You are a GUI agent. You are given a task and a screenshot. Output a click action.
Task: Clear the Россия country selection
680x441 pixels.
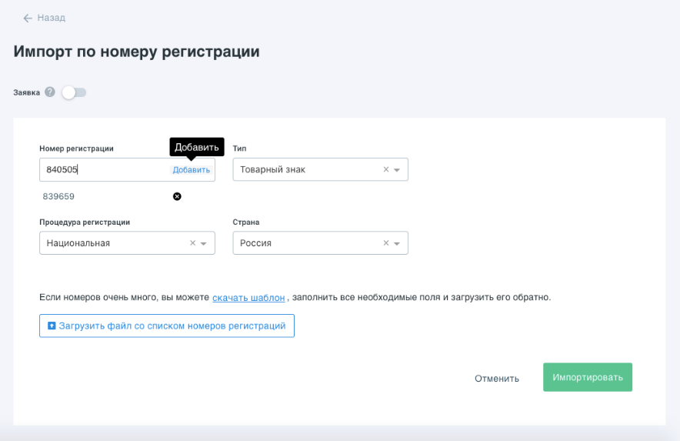click(386, 243)
